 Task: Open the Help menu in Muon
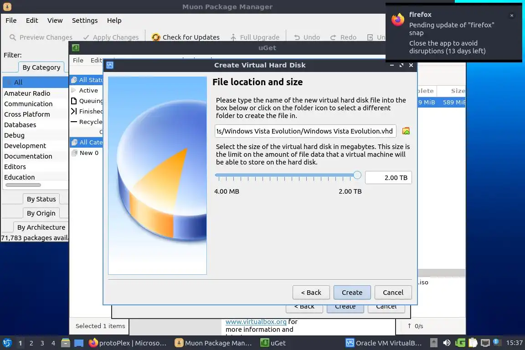(114, 21)
